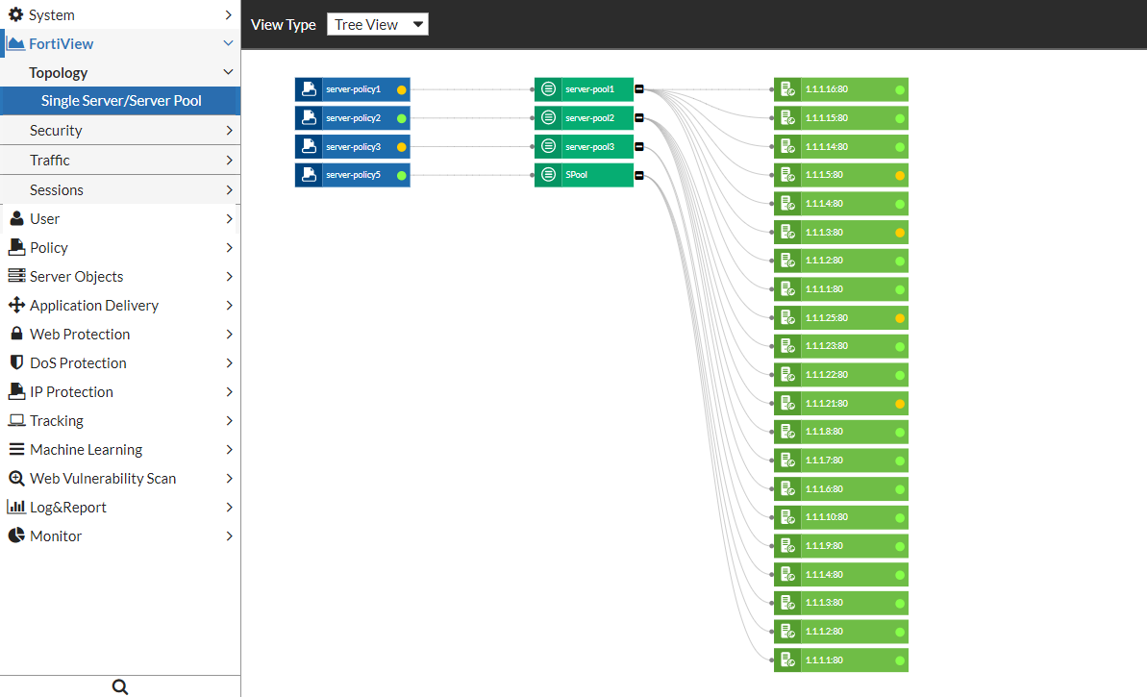1147x697 pixels.
Task: Select Single Server/Server Pool menu item
Action: pos(121,101)
